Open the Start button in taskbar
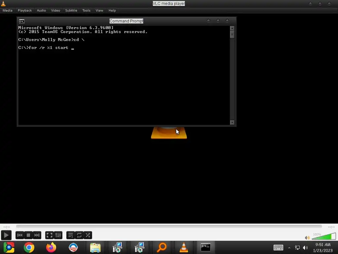338x254 pixels. tap(9, 247)
